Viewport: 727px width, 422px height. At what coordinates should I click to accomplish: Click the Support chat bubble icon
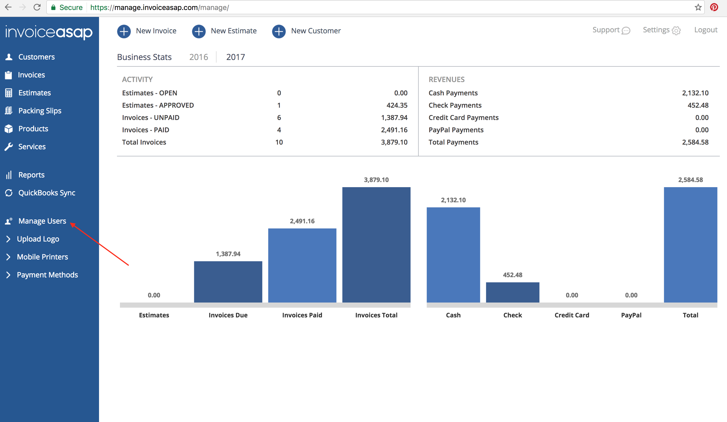pyautogui.click(x=626, y=31)
